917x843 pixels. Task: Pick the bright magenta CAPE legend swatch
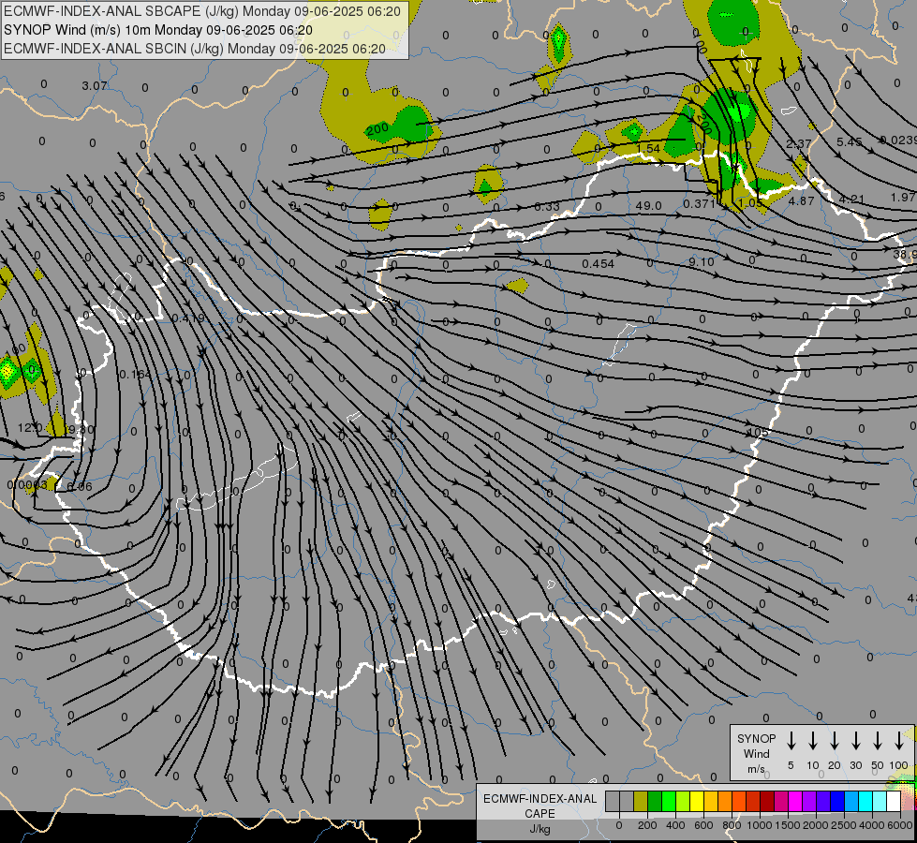[795, 801]
